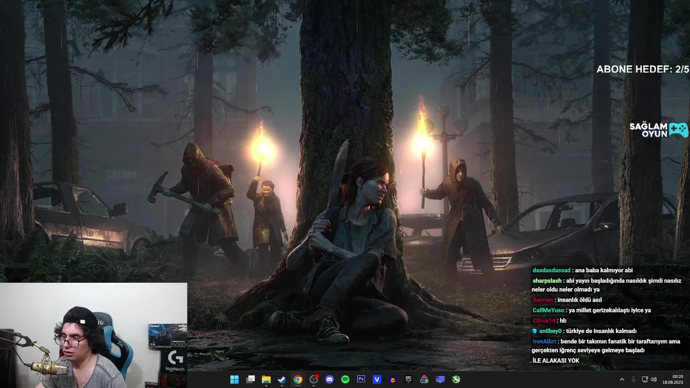Open File Explorer from the taskbar
The height and width of the screenshot is (388, 690).
pos(266,379)
